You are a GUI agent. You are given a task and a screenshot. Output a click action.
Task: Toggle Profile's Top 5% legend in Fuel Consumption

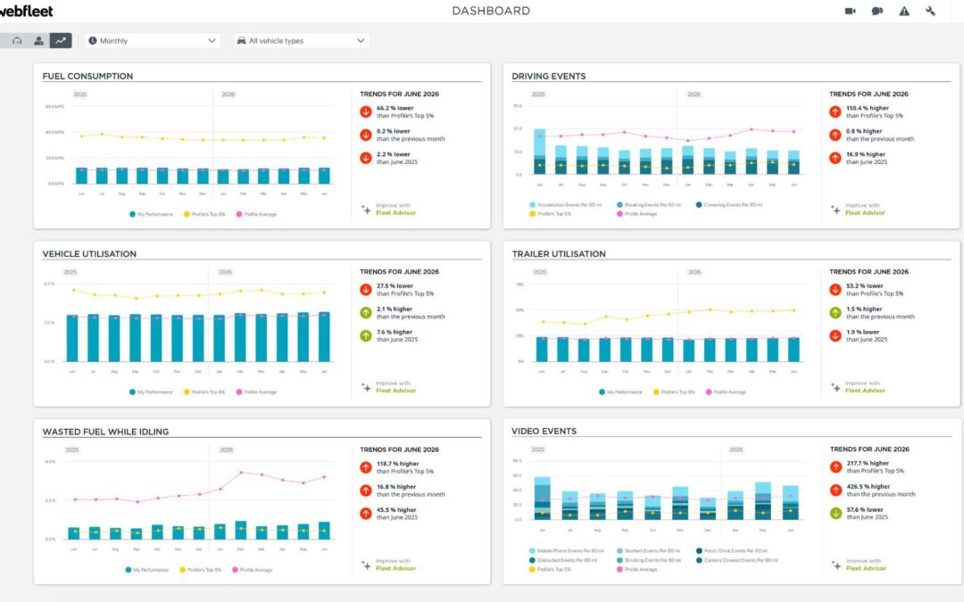pyautogui.click(x=204, y=214)
